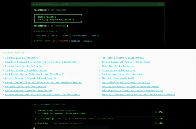
Task: Click the Romantizm forum description text
Action: (x=68, y=123)
